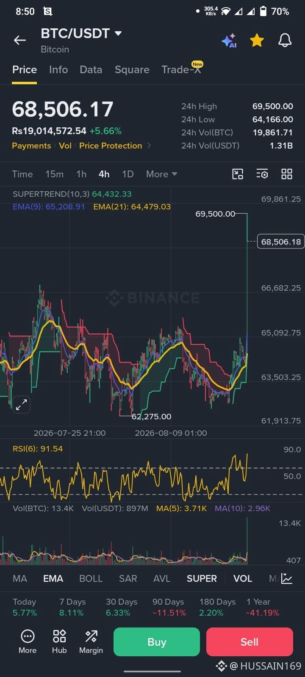Toggle the VOL indicator
The height and width of the screenshot is (677, 305).
tap(243, 578)
